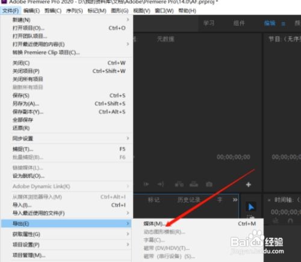Choose 动态图形模板(R)... in export submenu
Image resolution: width=301 pixels, height=262 pixels.
point(197,232)
